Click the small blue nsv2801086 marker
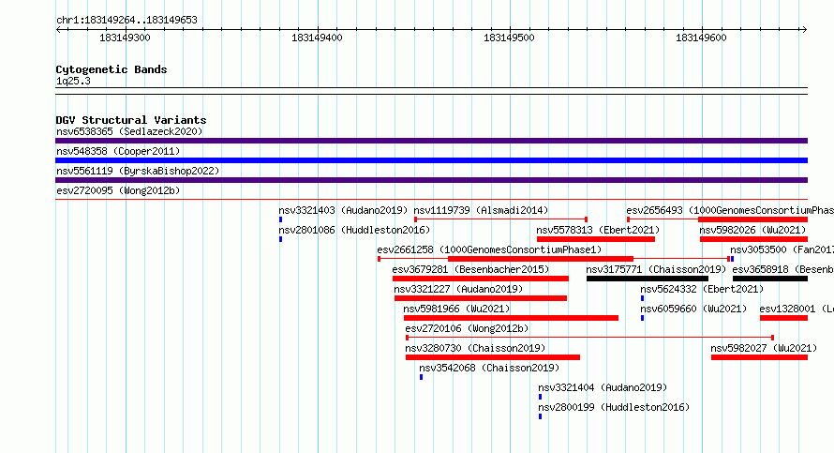834x453 pixels. pos(281,239)
